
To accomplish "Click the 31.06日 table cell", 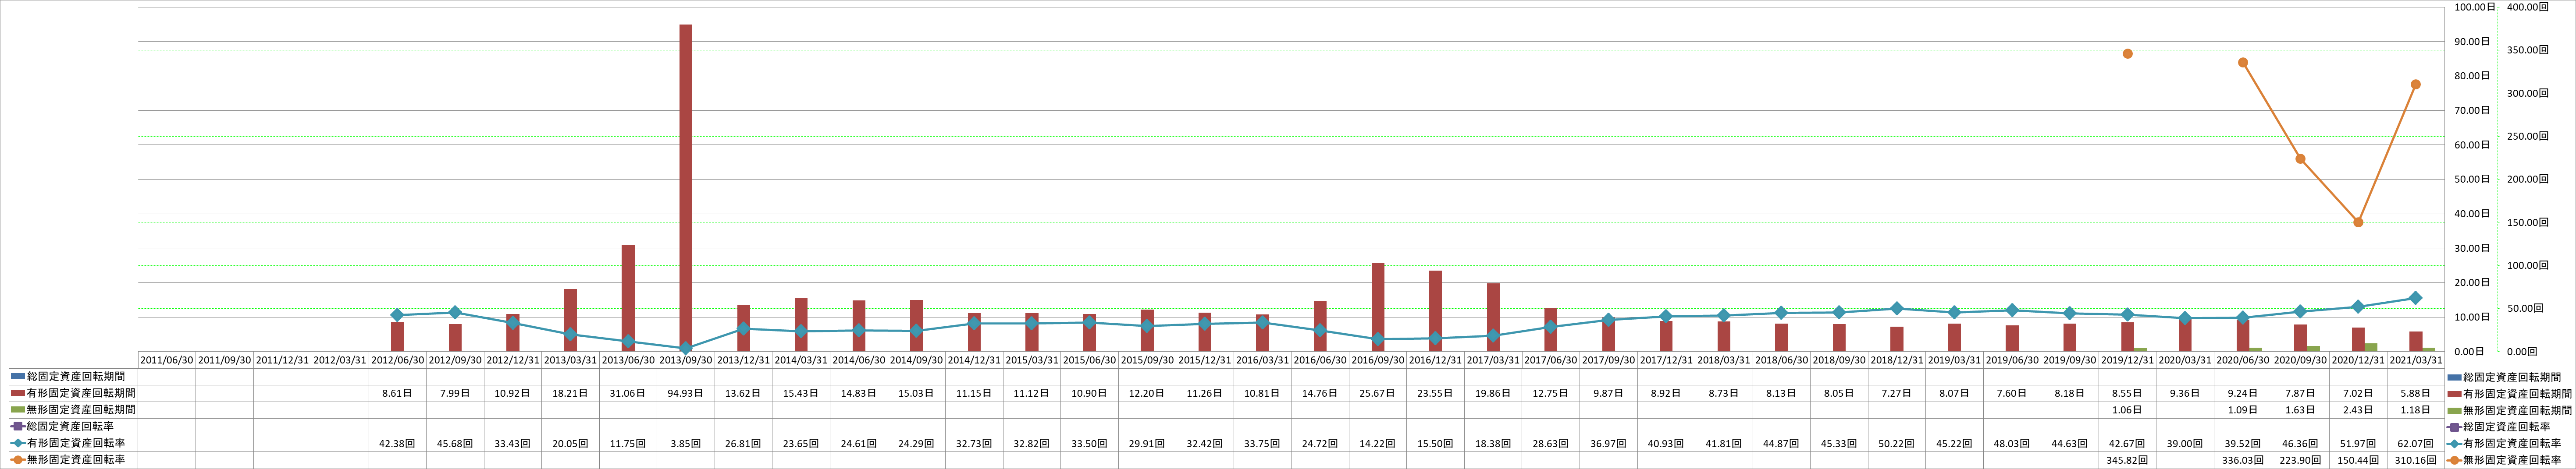I will 628,393.
